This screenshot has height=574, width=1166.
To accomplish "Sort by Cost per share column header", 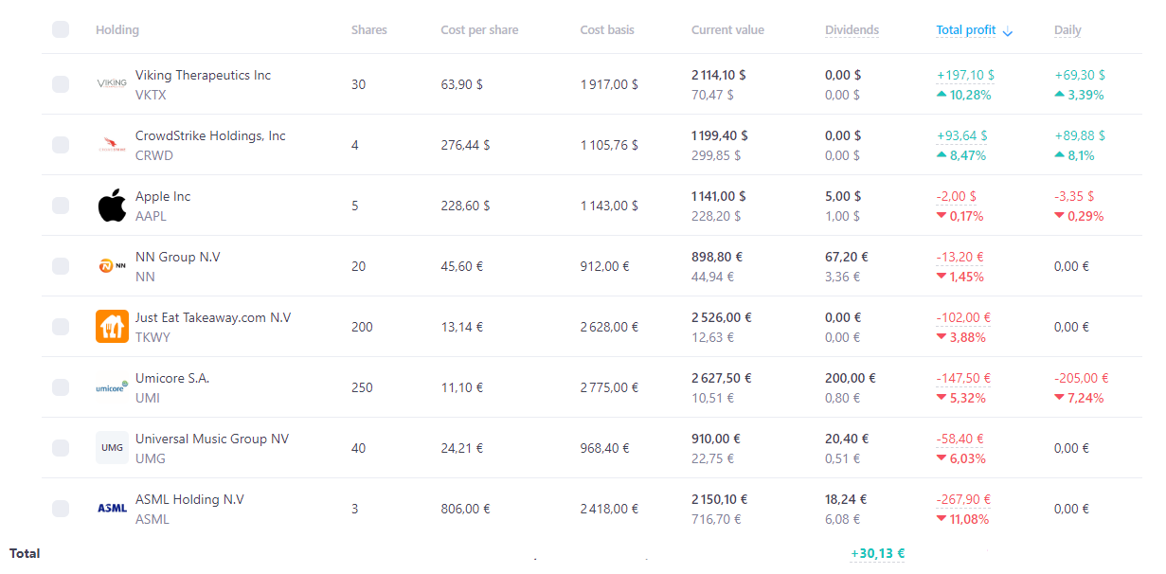I will pos(479,30).
